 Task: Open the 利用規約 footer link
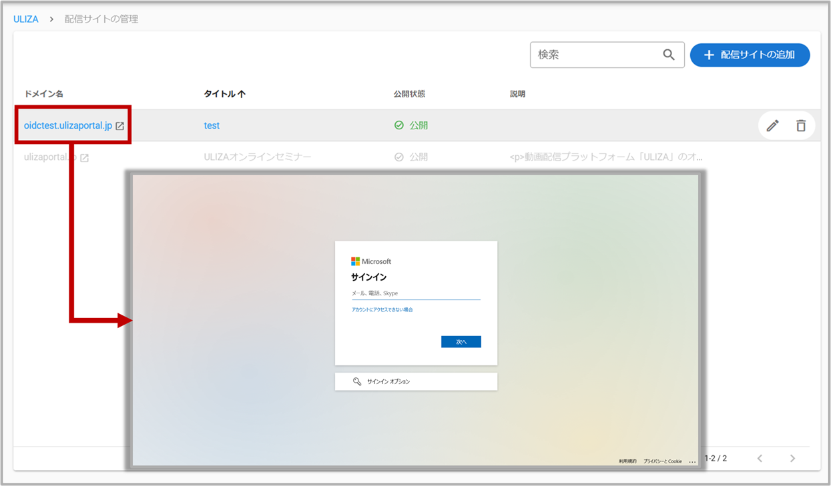(x=627, y=461)
